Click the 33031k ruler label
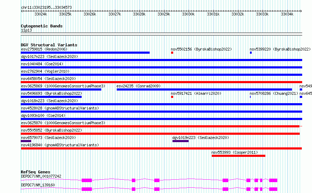 click(x=213, y=14)
